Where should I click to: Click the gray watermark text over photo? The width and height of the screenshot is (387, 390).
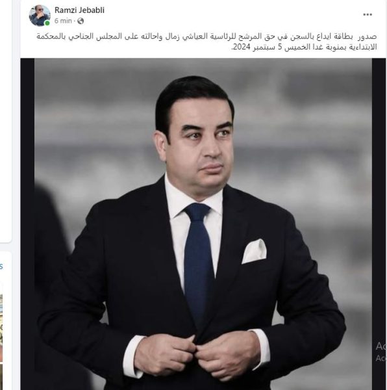pos(381,352)
